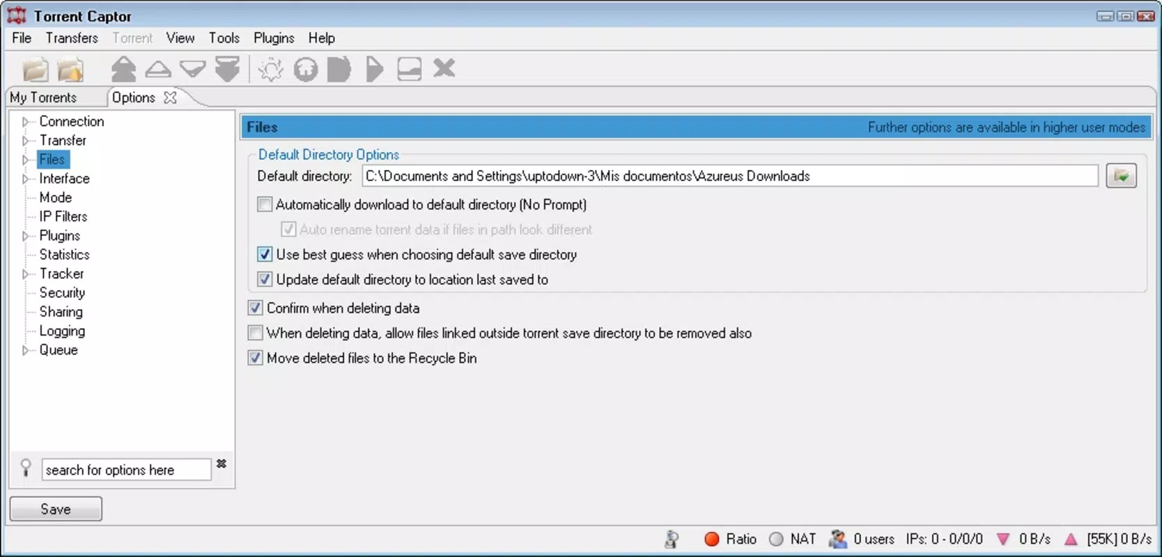Screen dimensions: 1162x557
Task: Click the search for options field
Action: [x=126, y=470]
